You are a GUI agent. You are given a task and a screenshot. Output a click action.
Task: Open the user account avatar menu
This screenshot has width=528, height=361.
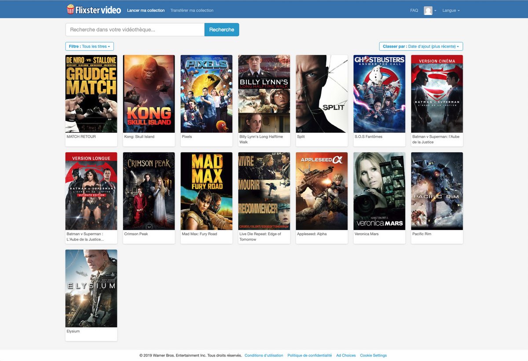point(428,10)
